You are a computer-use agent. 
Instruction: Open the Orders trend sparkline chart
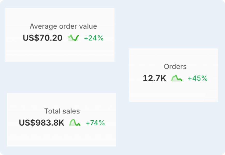(x=177, y=78)
